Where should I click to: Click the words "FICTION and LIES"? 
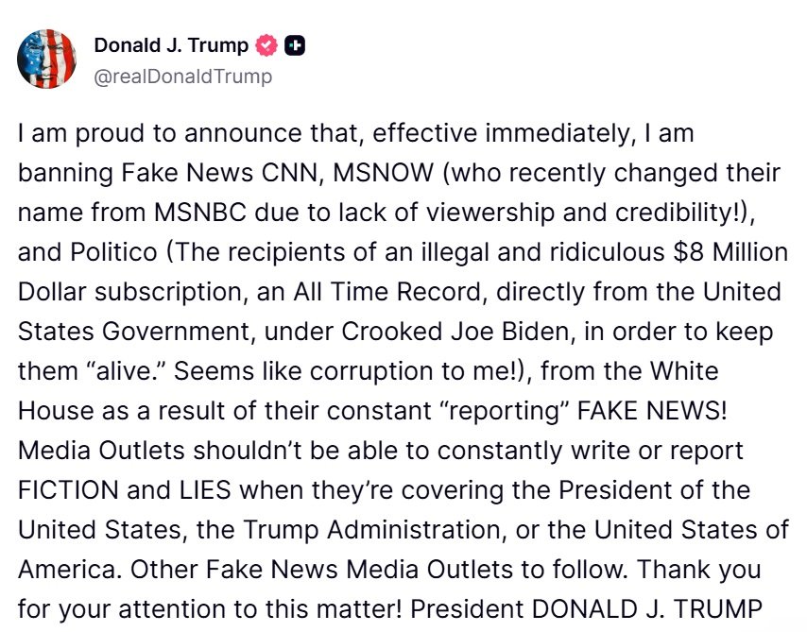[125, 490]
